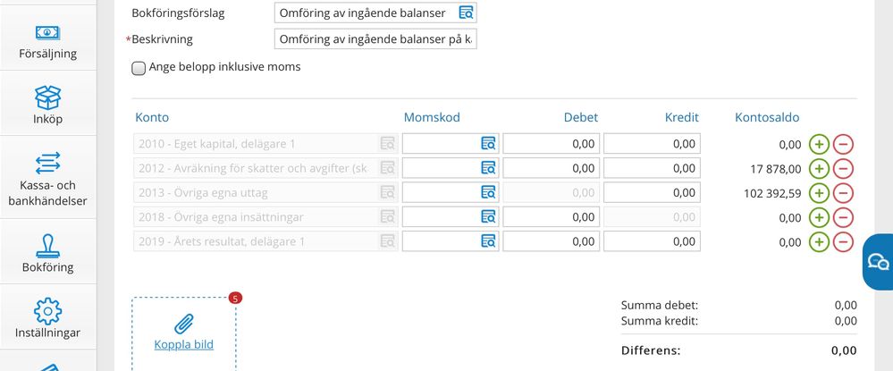
Task: Open the Inköp sidebar section
Action: tap(48, 105)
